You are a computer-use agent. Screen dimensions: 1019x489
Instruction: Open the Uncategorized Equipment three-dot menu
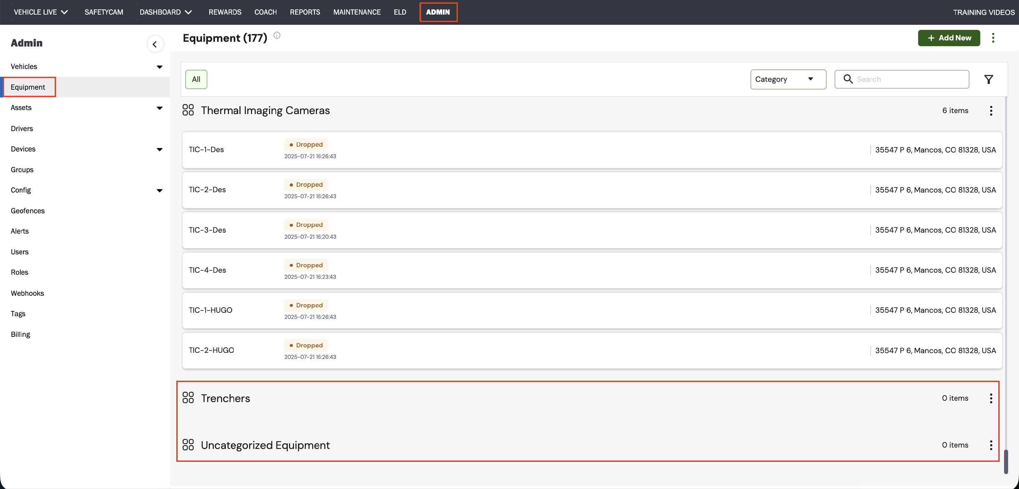pos(991,445)
